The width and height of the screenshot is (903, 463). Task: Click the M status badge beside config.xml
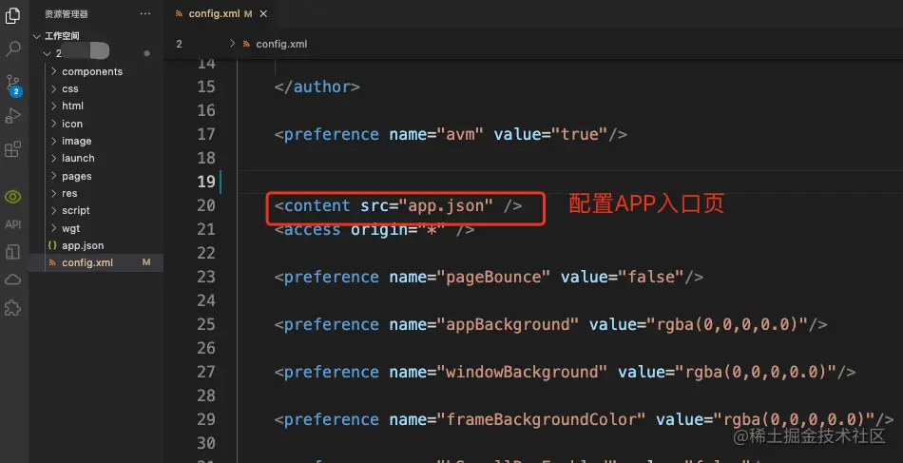(146, 262)
